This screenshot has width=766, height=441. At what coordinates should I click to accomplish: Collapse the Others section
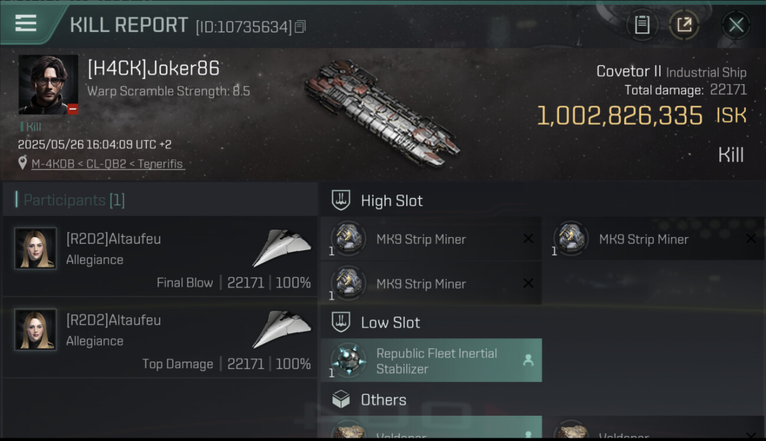(383, 400)
